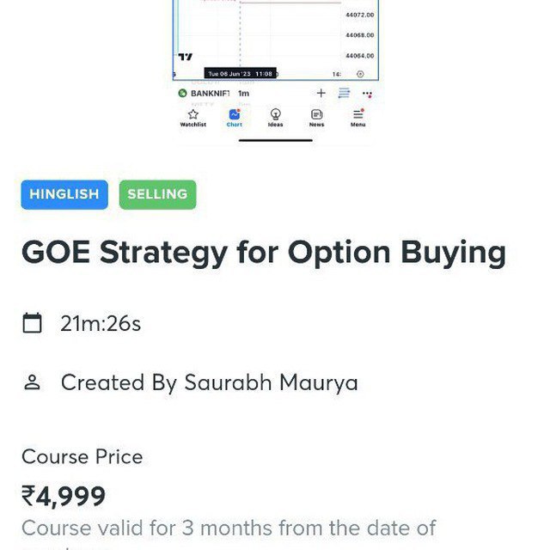Click the HINGLISH language tag
Viewport: 550px width, 550px height.
point(64,195)
